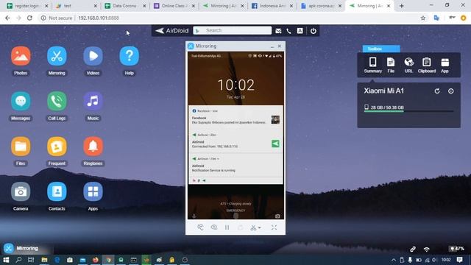Open the Windows notification center
This screenshot has height=265, width=471.
(x=459, y=260)
